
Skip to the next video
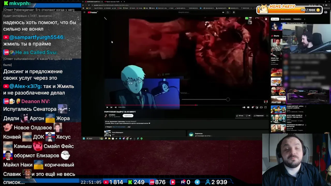coord(111,107)
